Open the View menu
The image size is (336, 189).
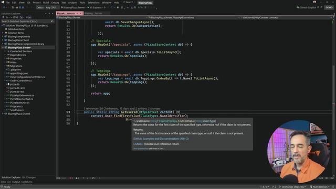click(22, 3)
